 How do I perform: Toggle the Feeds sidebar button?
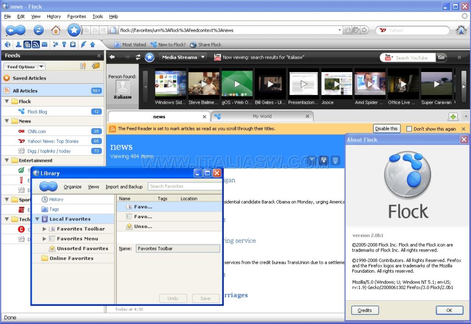(36, 45)
